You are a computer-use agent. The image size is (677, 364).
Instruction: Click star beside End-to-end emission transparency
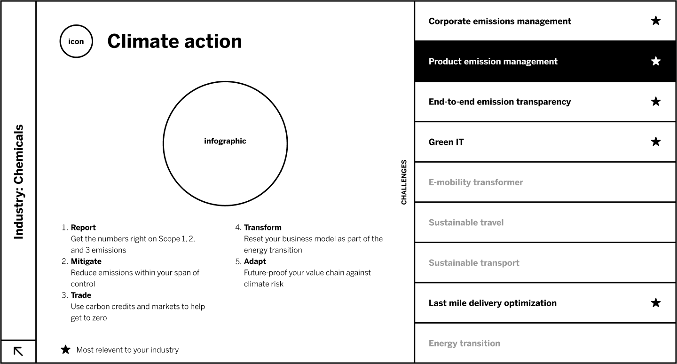coord(656,102)
